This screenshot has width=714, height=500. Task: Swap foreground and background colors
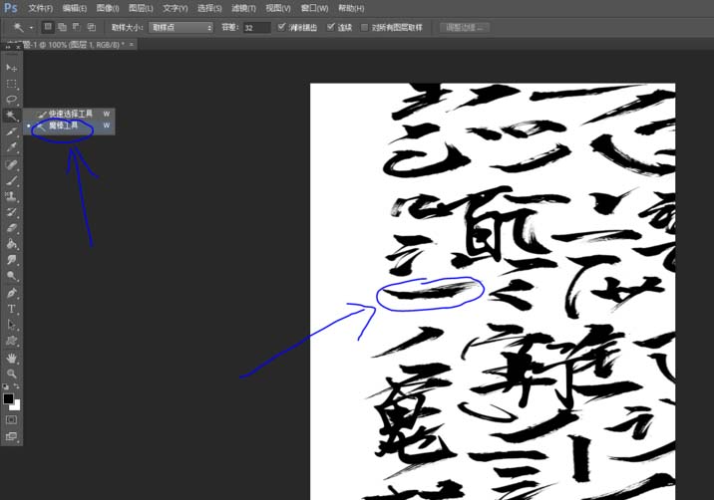click(17, 386)
